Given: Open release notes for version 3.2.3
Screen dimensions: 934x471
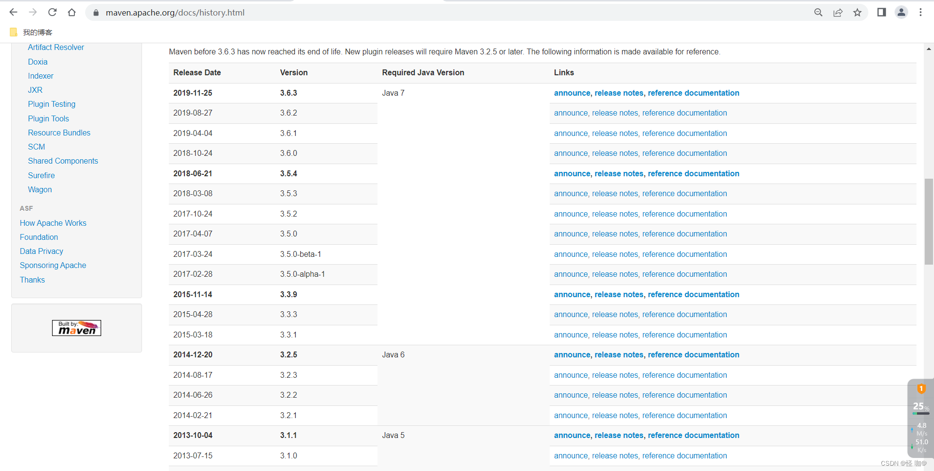Looking at the screenshot, I should point(615,375).
